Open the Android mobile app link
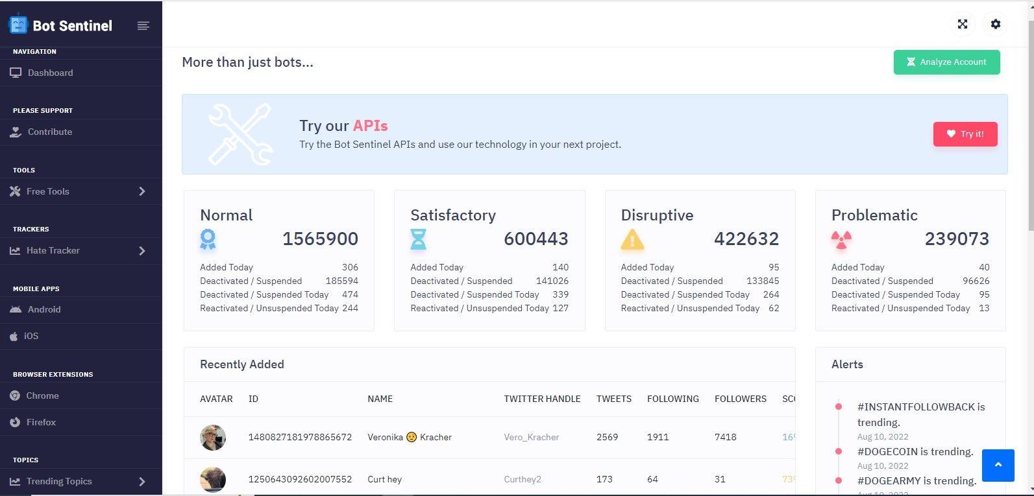 (x=81, y=309)
